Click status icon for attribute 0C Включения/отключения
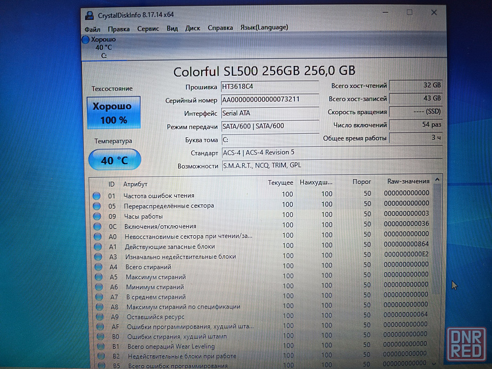 click(x=97, y=226)
